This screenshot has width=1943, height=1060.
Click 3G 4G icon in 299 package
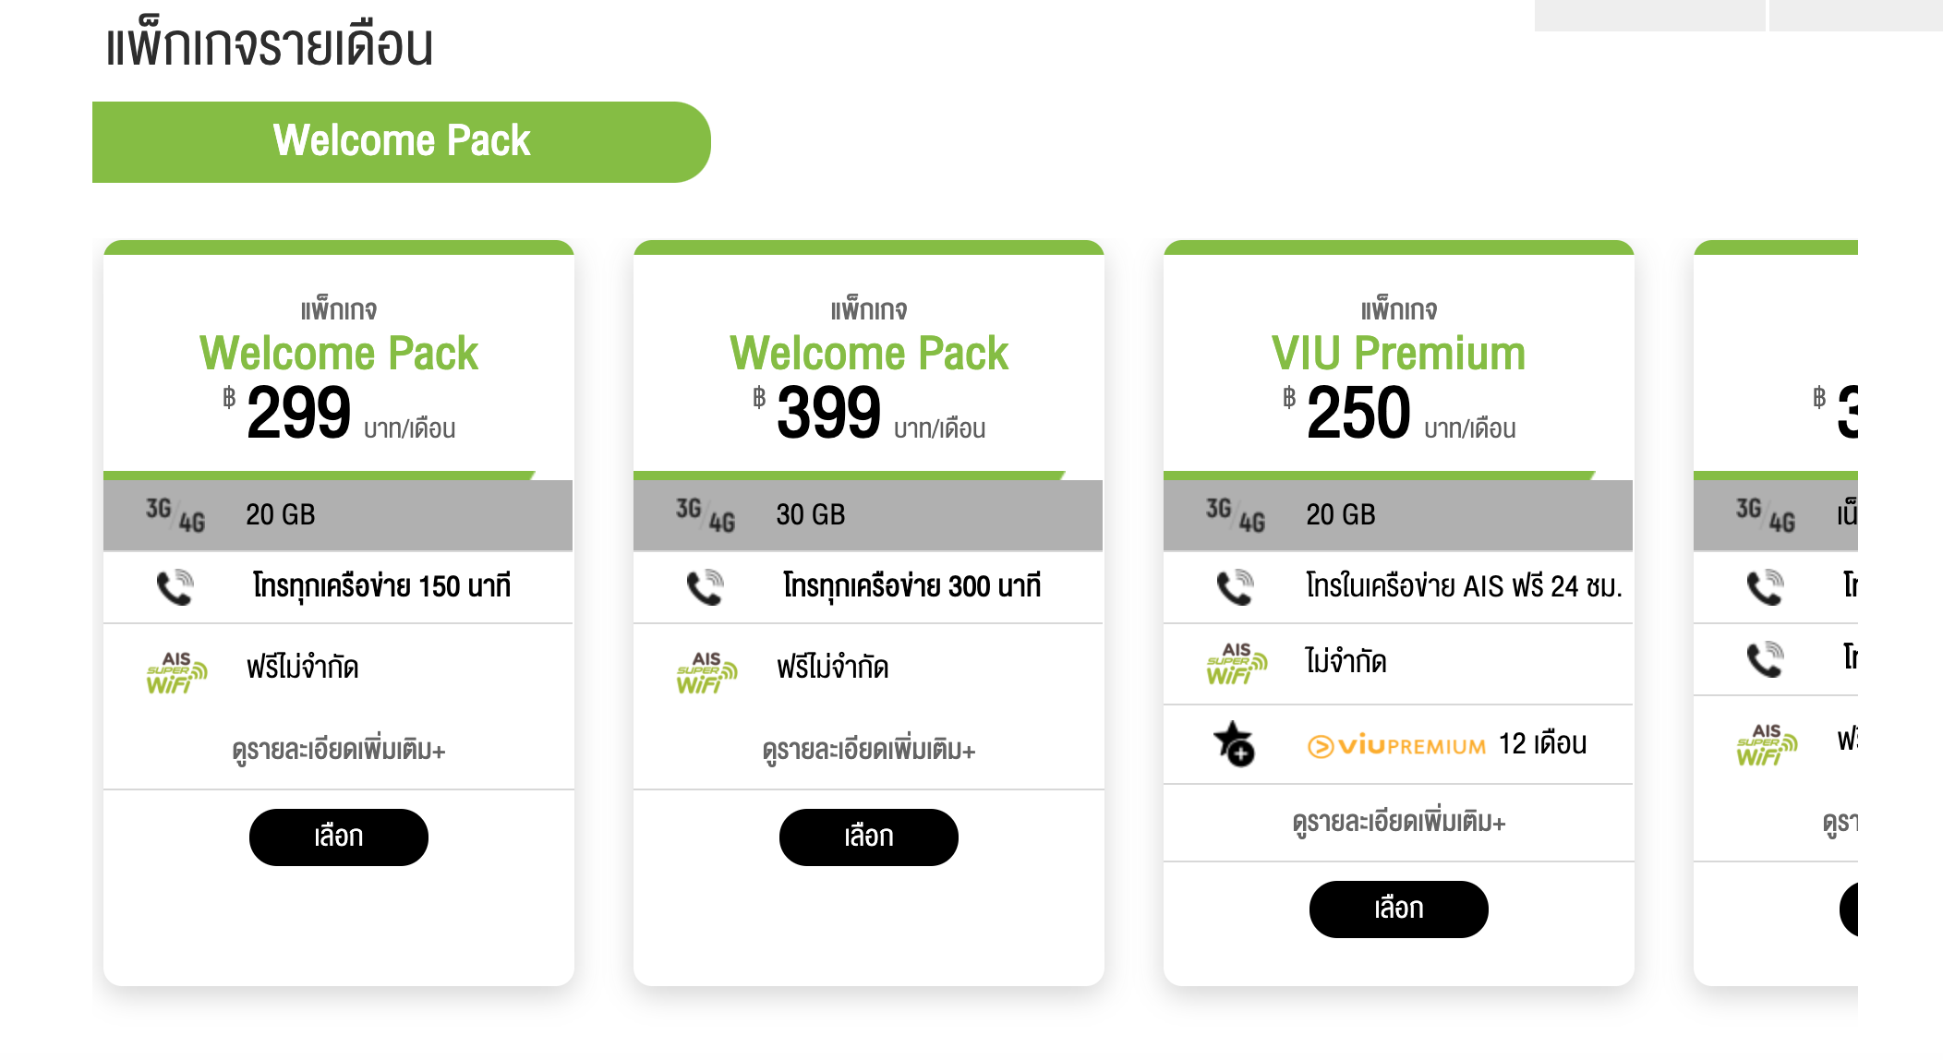click(x=175, y=515)
